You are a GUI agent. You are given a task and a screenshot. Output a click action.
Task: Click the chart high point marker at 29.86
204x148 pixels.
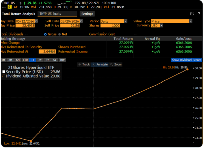(187, 69)
